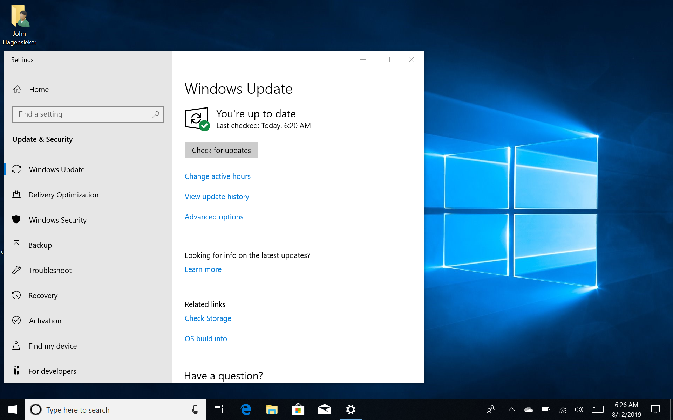This screenshot has width=673, height=420.
Task: Open the Wi-Fi network tray icon
Action: (x=563, y=409)
